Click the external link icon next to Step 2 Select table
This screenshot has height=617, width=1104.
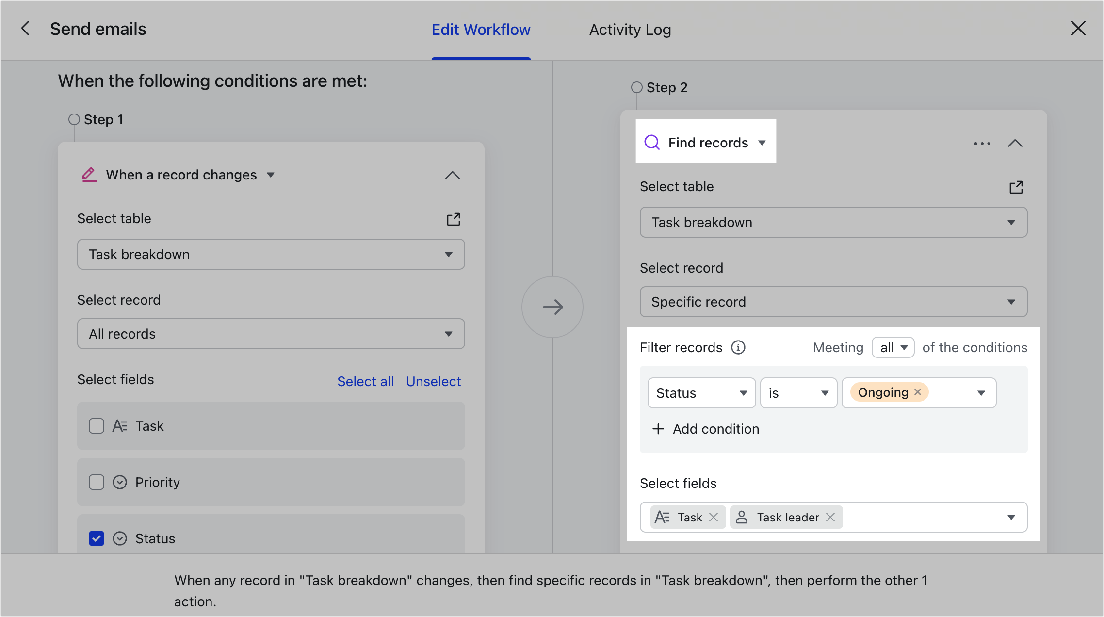click(x=1017, y=187)
